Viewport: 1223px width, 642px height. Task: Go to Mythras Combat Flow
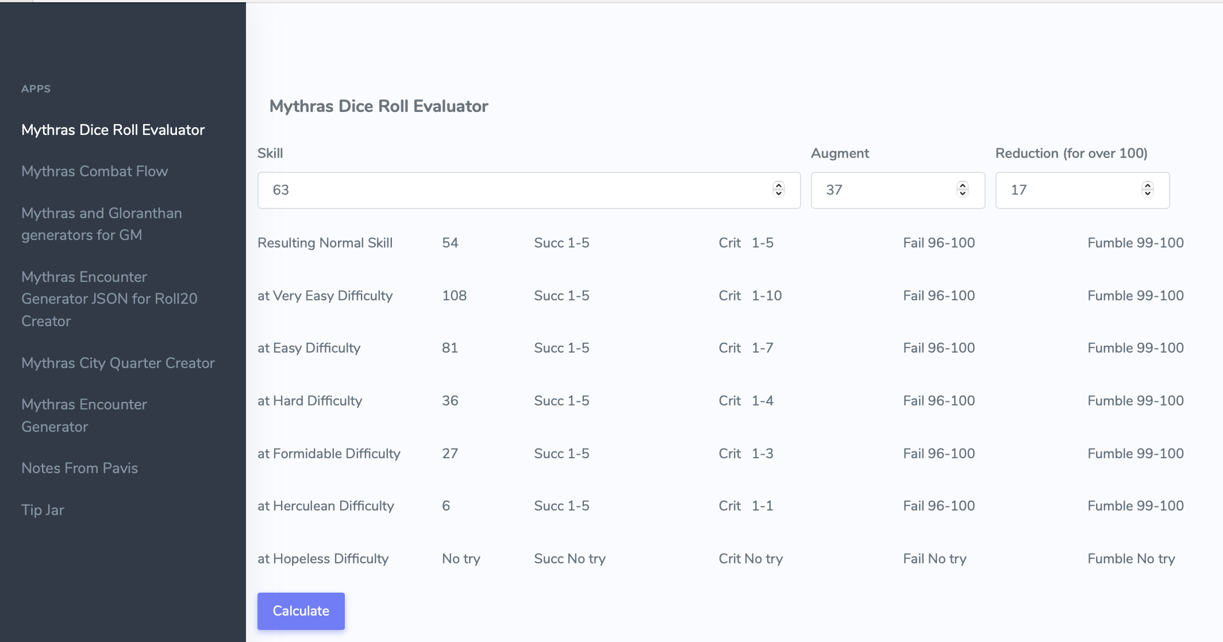[x=94, y=171]
